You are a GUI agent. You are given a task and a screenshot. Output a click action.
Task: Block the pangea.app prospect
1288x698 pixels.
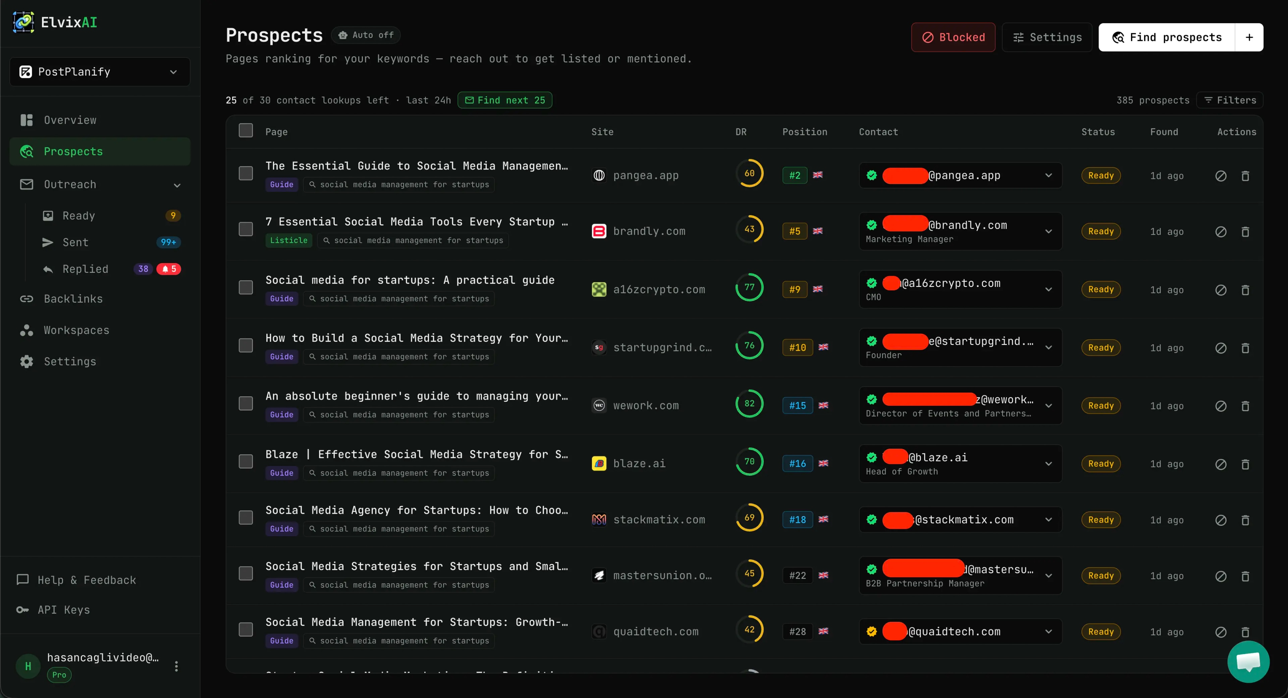[x=1221, y=176]
